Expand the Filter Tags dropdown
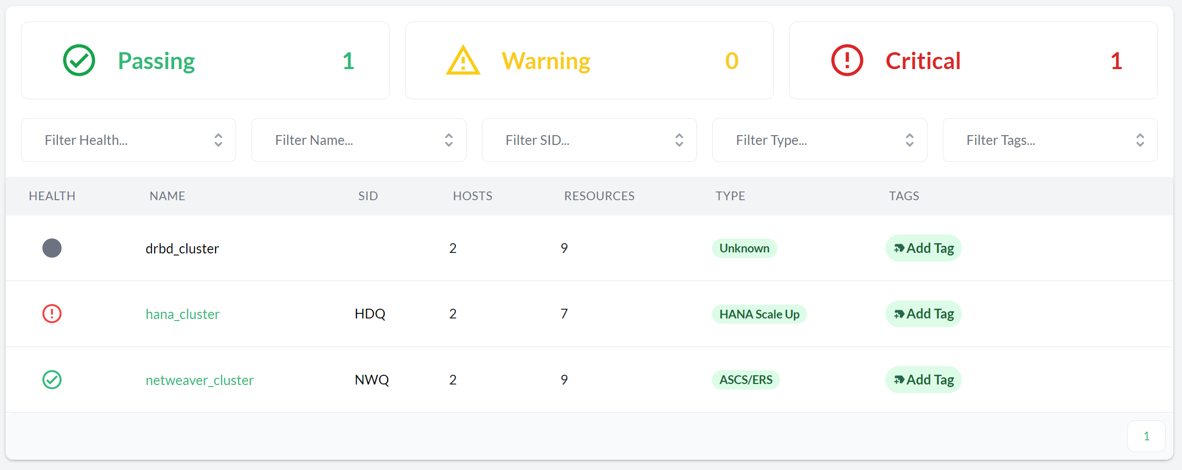Image resolution: width=1182 pixels, height=470 pixels. click(1050, 140)
